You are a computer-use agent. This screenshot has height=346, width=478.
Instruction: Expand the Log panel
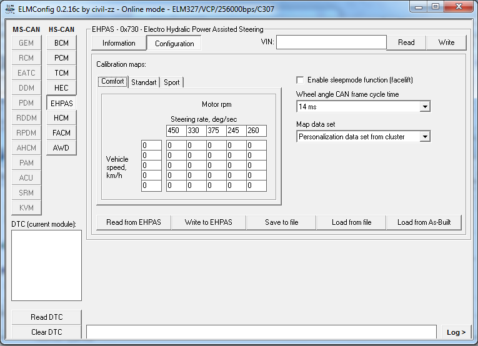pos(456,332)
